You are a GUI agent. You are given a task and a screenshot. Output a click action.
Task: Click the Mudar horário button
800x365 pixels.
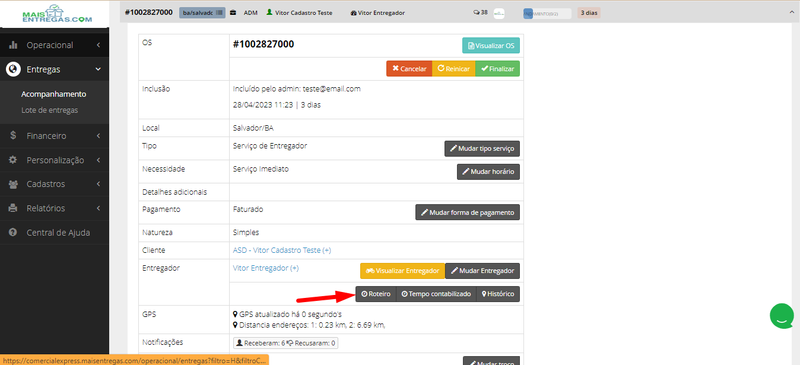[488, 172]
